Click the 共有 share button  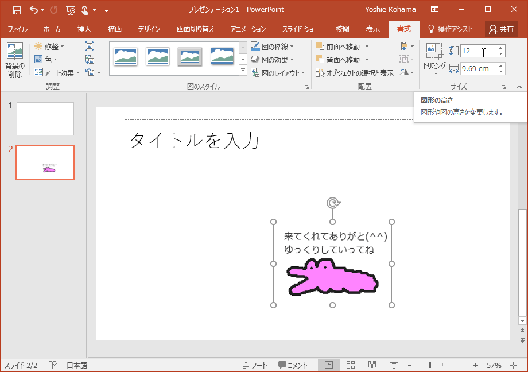(x=502, y=29)
